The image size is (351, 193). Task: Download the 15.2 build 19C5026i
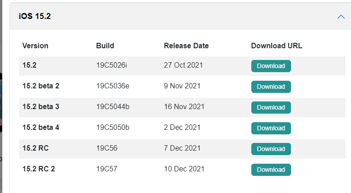pyautogui.click(x=271, y=66)
